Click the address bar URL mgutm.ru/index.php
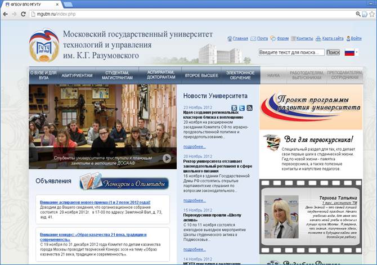 (56, 14)
